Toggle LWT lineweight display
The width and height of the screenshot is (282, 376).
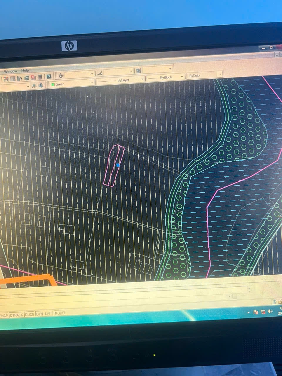(x=48, y=313)
